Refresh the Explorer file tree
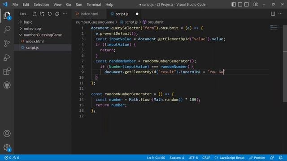 pos(50,14)
